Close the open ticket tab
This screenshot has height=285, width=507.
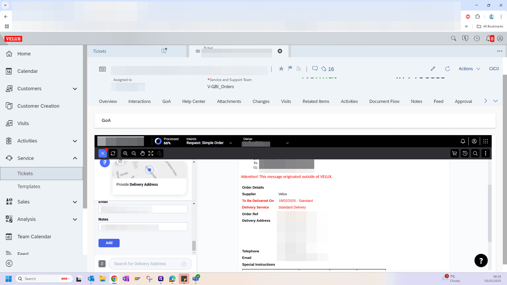point(280,51)
